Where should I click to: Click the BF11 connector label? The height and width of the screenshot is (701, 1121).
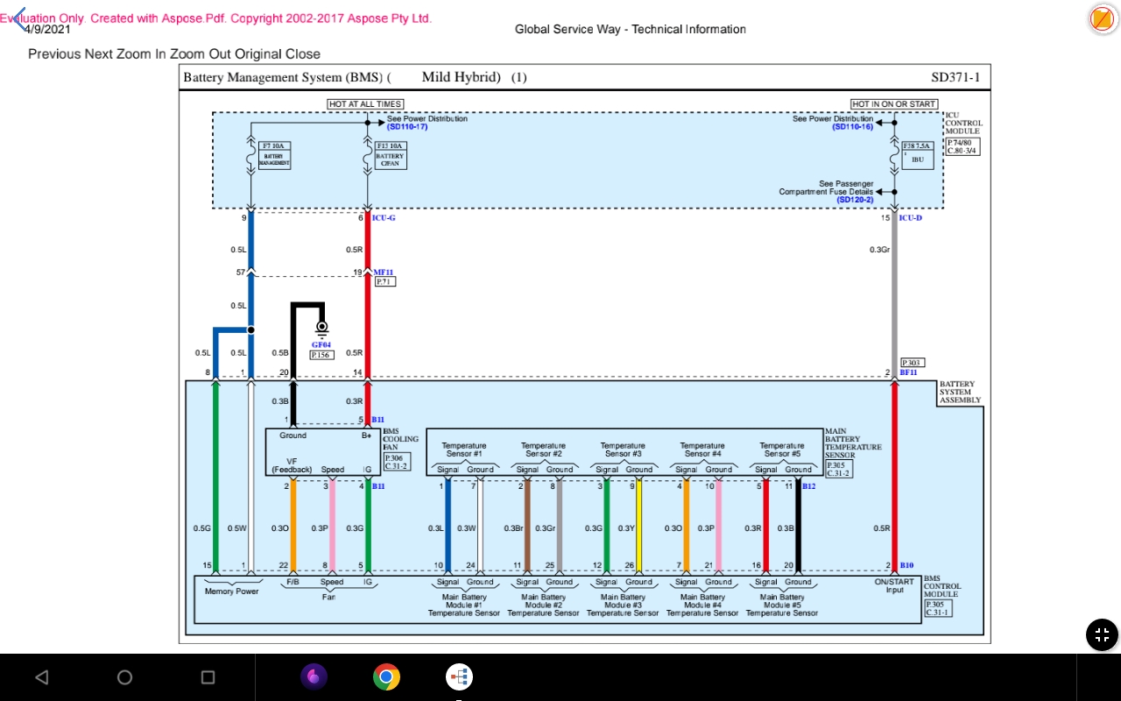908,372
